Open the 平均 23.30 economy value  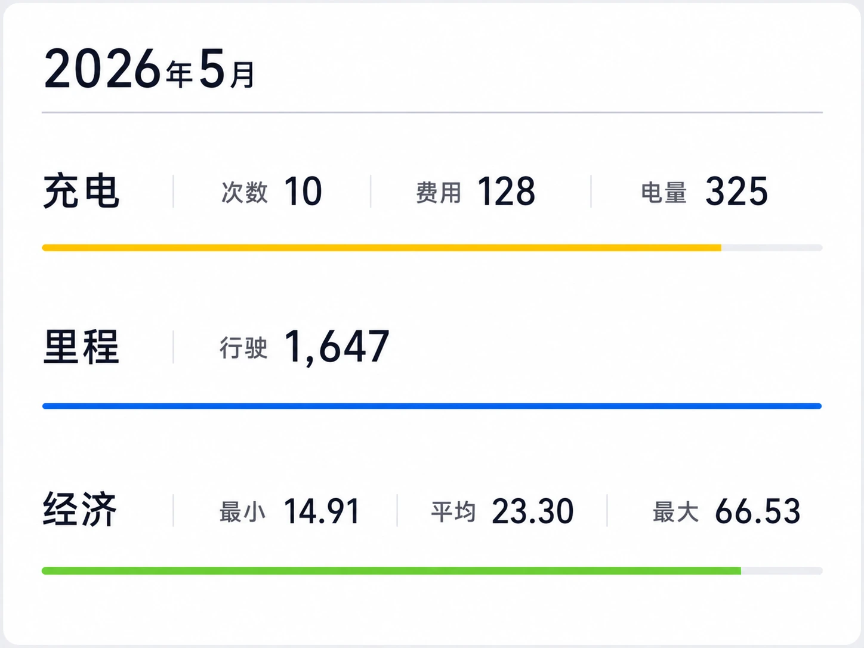(x=502, y=511)
